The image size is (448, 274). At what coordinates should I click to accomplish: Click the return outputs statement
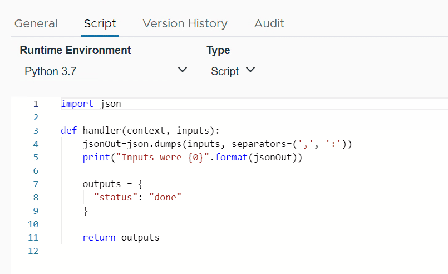121,237
